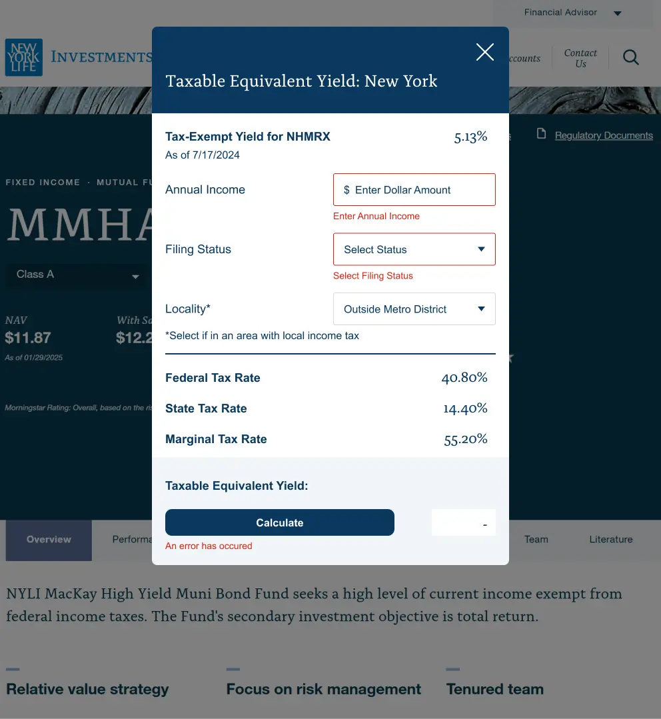Open the Outside Metro District dropdown
The image size is (661, 719).
click(x=413, y=309)
